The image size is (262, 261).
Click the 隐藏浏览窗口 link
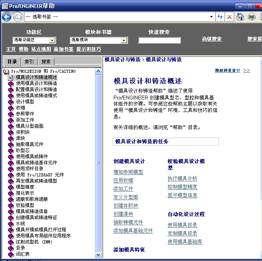point(227,70)
